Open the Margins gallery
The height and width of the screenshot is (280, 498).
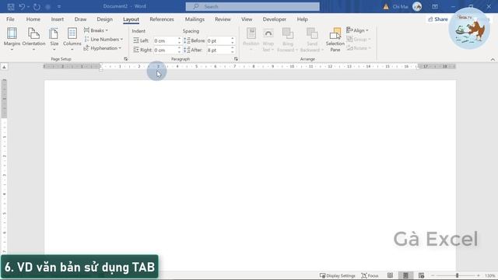point(12,39)
